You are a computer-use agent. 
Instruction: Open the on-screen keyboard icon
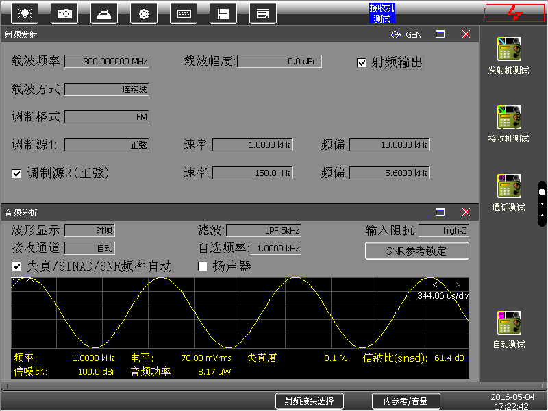pyautogui.click(x=183, y=12)
